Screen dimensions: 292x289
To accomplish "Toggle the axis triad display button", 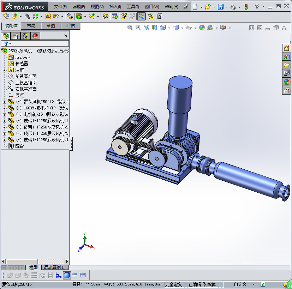I will (59, 275).
